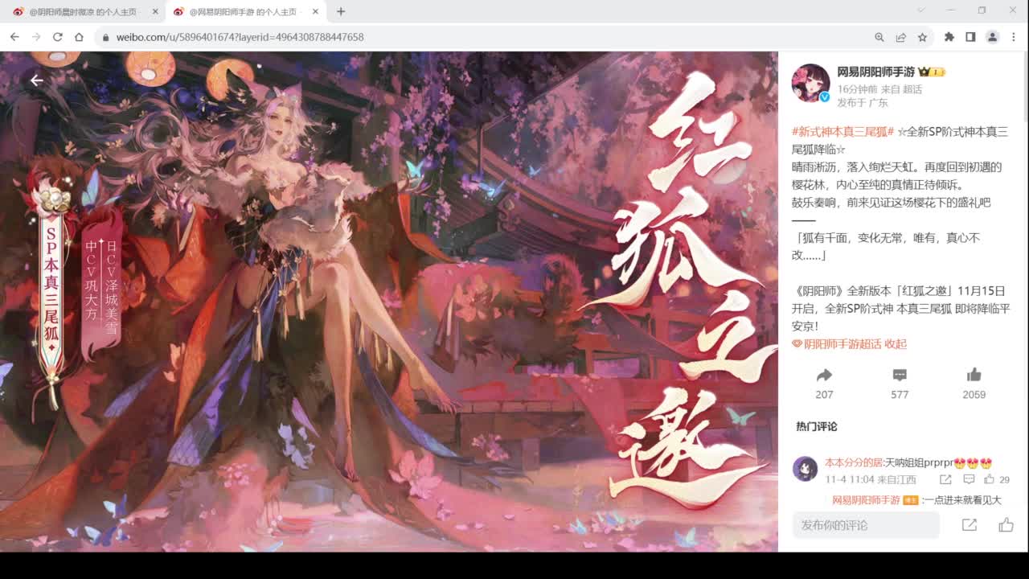
Task: Click the comment count 577
Action: [900, 395]
